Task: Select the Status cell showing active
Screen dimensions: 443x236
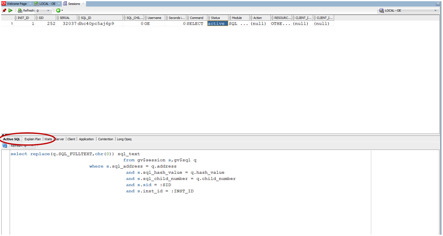Action: [218, 24]
